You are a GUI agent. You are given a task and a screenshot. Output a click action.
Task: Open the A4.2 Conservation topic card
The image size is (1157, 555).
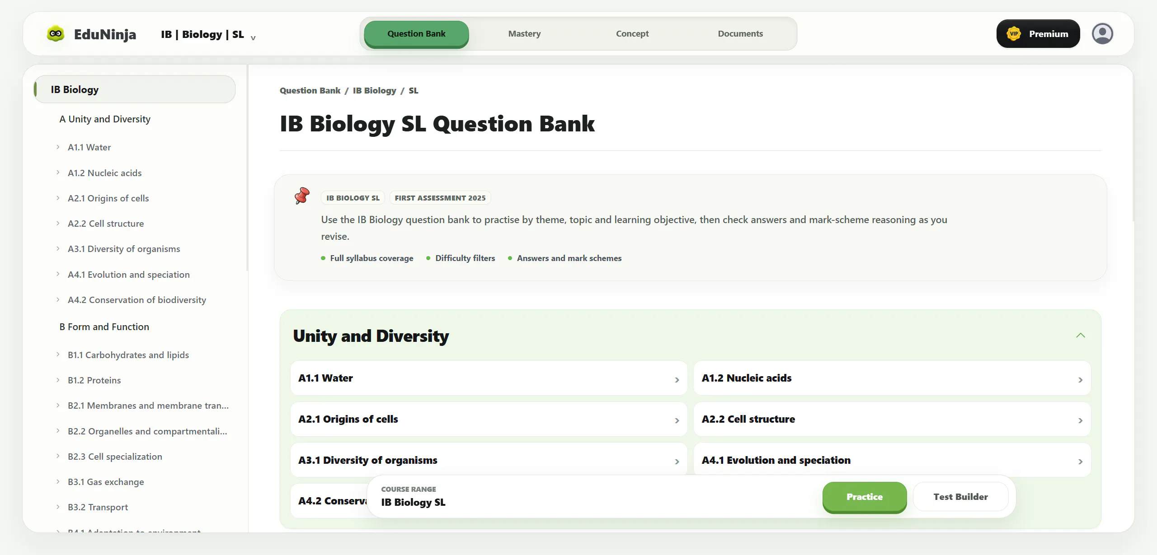(x=329, y=501)
